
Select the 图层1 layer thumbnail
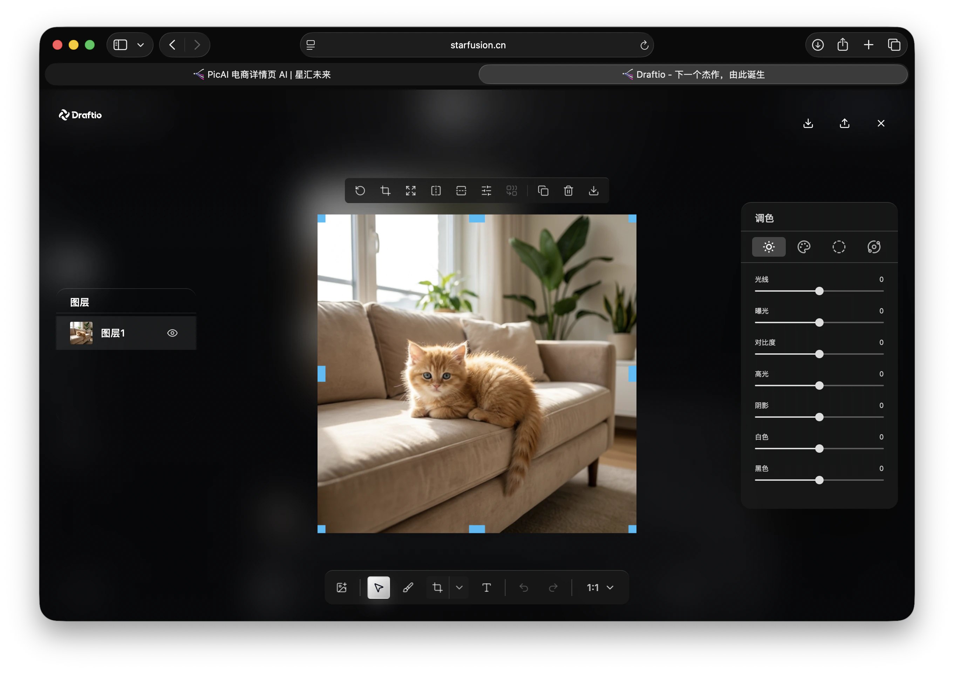pyautogui.click(x=81, y=333)
